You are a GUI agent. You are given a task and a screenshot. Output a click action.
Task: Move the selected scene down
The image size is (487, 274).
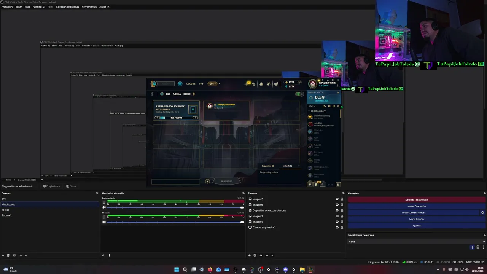[x=26, y=255]
